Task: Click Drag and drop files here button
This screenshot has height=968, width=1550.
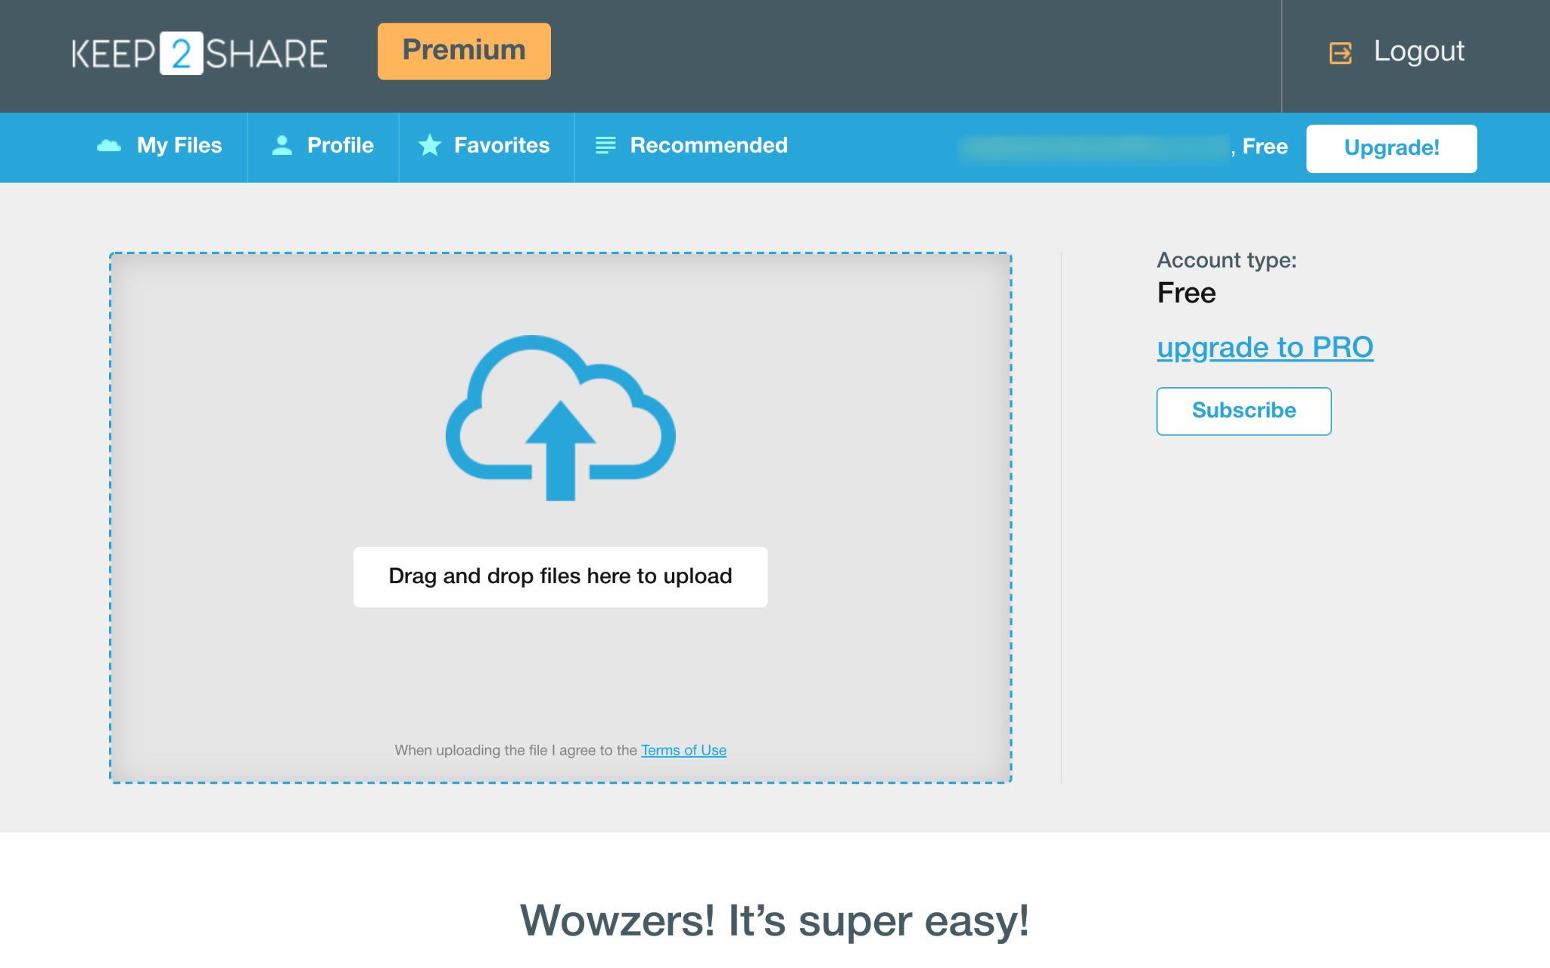Action: point(560,576)
